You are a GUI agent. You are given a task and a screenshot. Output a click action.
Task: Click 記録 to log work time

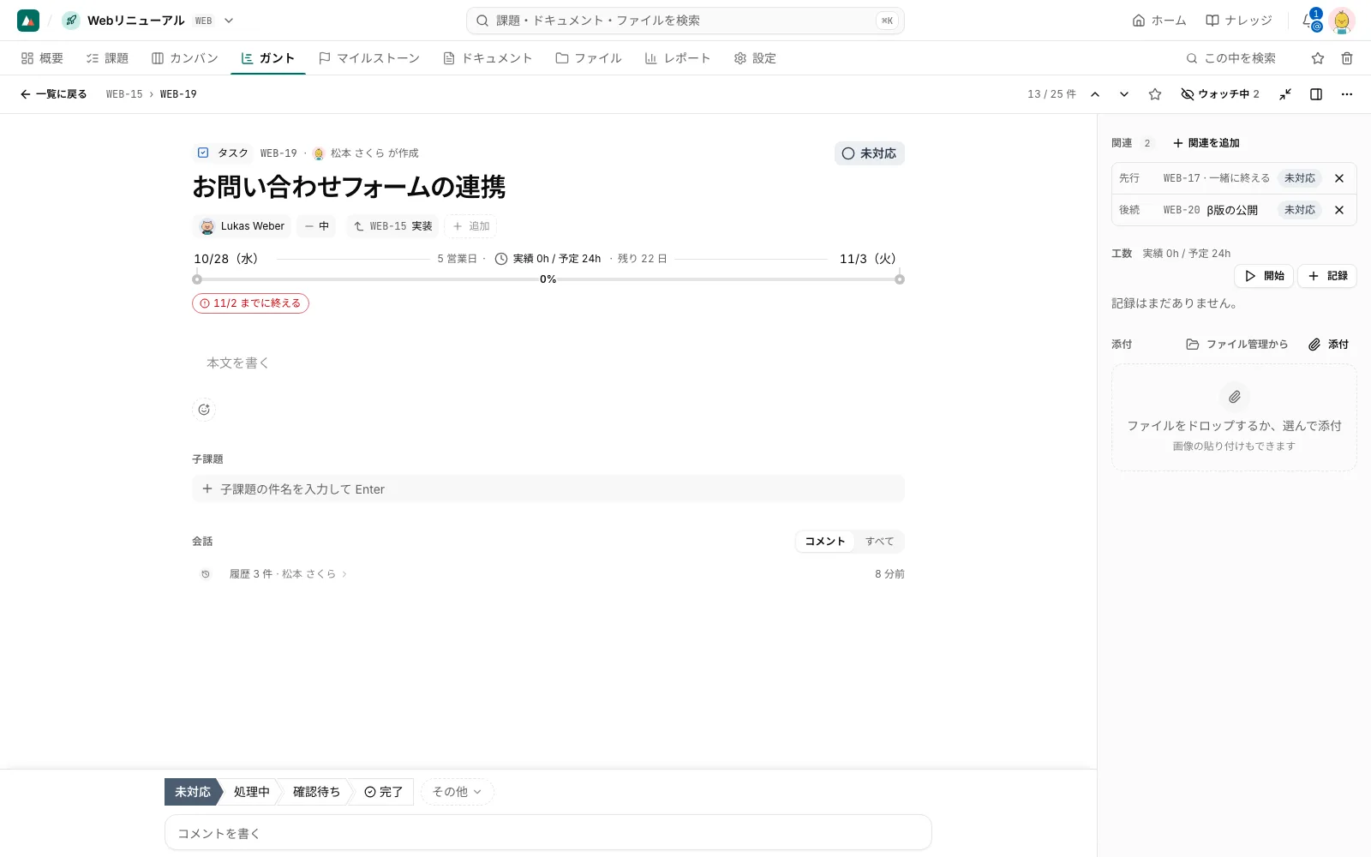pos(1327,276)
